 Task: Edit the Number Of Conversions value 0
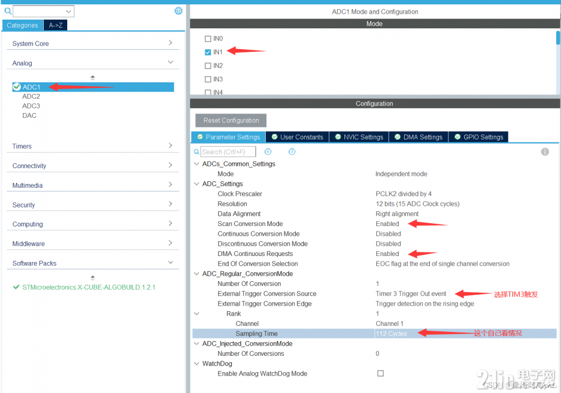tap(377, 354)
